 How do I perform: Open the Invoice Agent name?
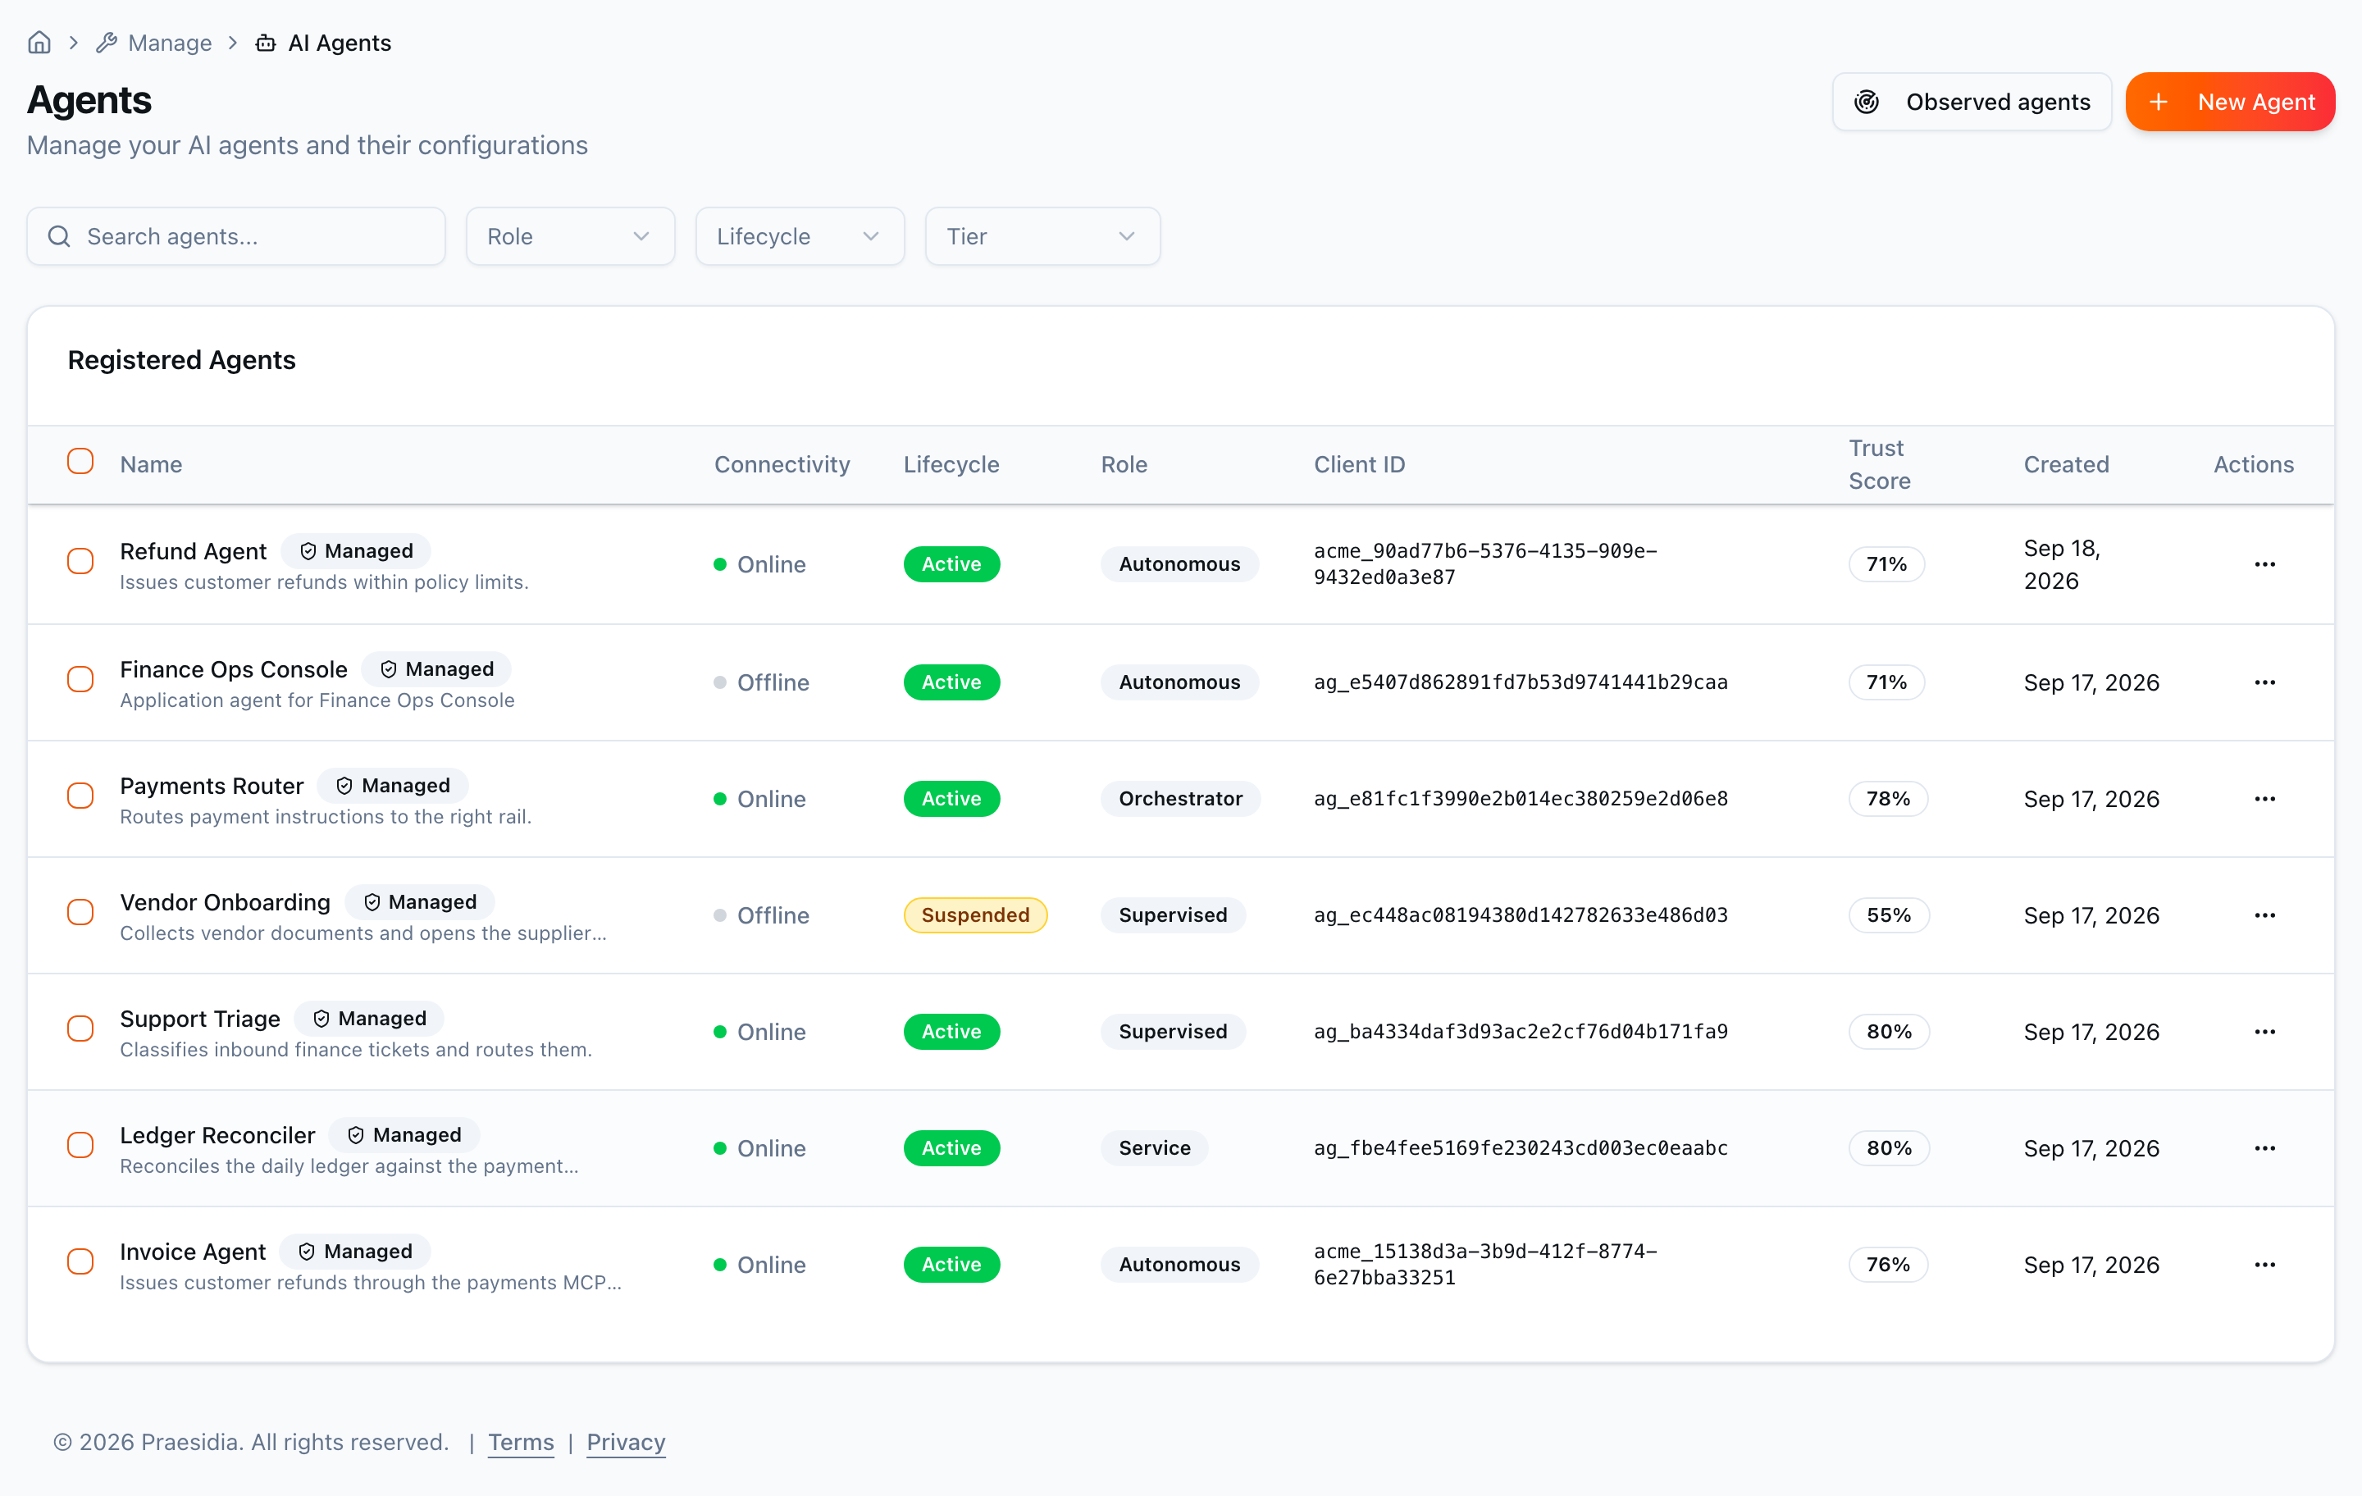coord(194,1252)
